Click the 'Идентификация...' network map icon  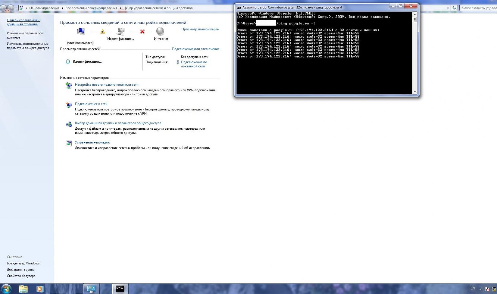click(121, 31)
